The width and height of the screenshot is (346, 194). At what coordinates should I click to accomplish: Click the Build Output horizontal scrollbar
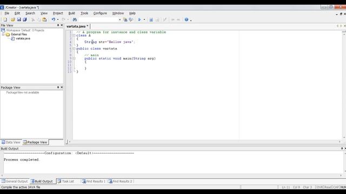click(171, 176)
